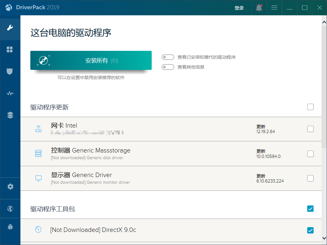The width and height of the screenshot is (327, 245).
Task: Open the notifications bell
Action: pos(259,8)
